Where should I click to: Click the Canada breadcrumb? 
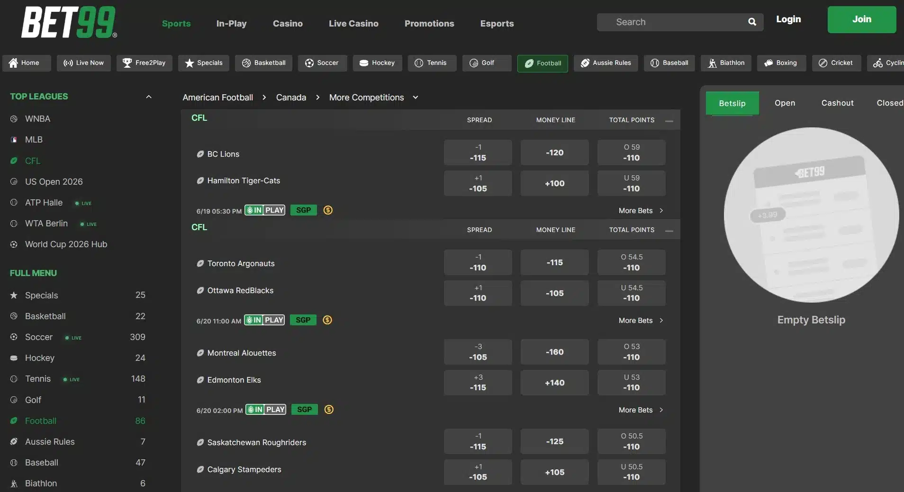click(x=291, y=97)
